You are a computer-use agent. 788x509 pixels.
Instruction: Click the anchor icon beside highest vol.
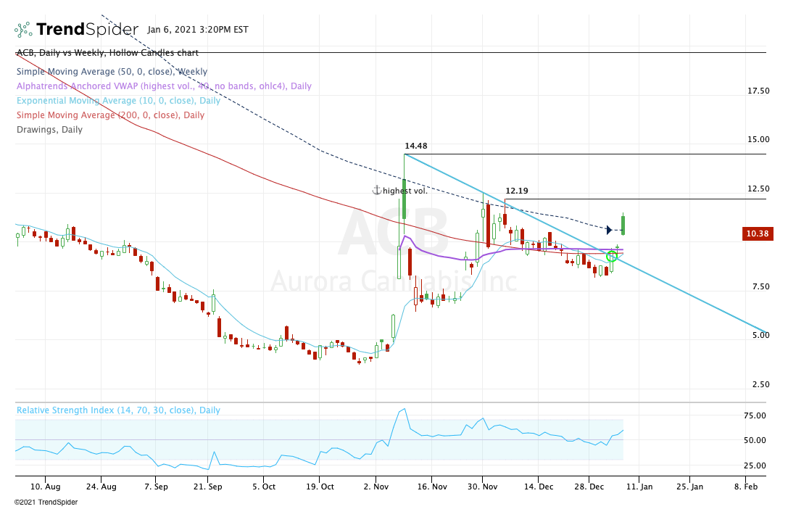click(x=376, y=191)
